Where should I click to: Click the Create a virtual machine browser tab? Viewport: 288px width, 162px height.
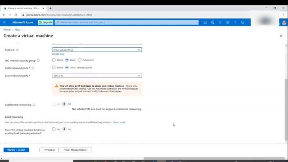coord(24,8)
